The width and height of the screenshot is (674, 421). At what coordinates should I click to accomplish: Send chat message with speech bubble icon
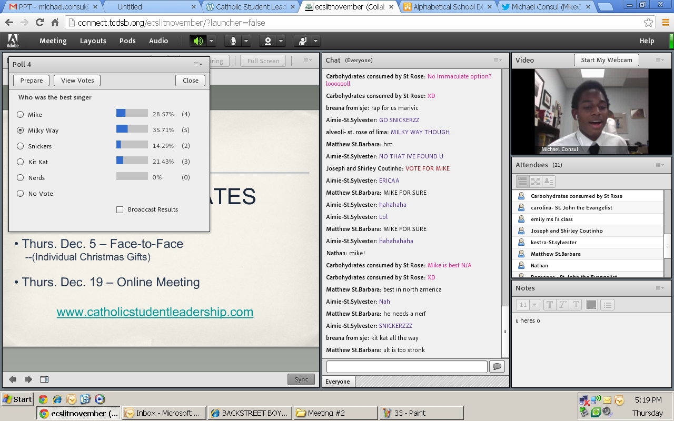click(x=497, y=366)
